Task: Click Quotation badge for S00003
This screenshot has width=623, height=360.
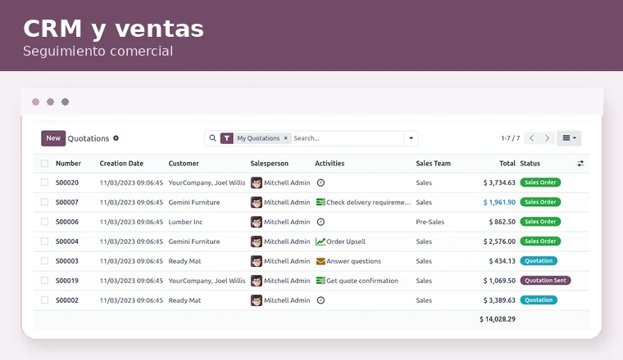Action: 539,261
